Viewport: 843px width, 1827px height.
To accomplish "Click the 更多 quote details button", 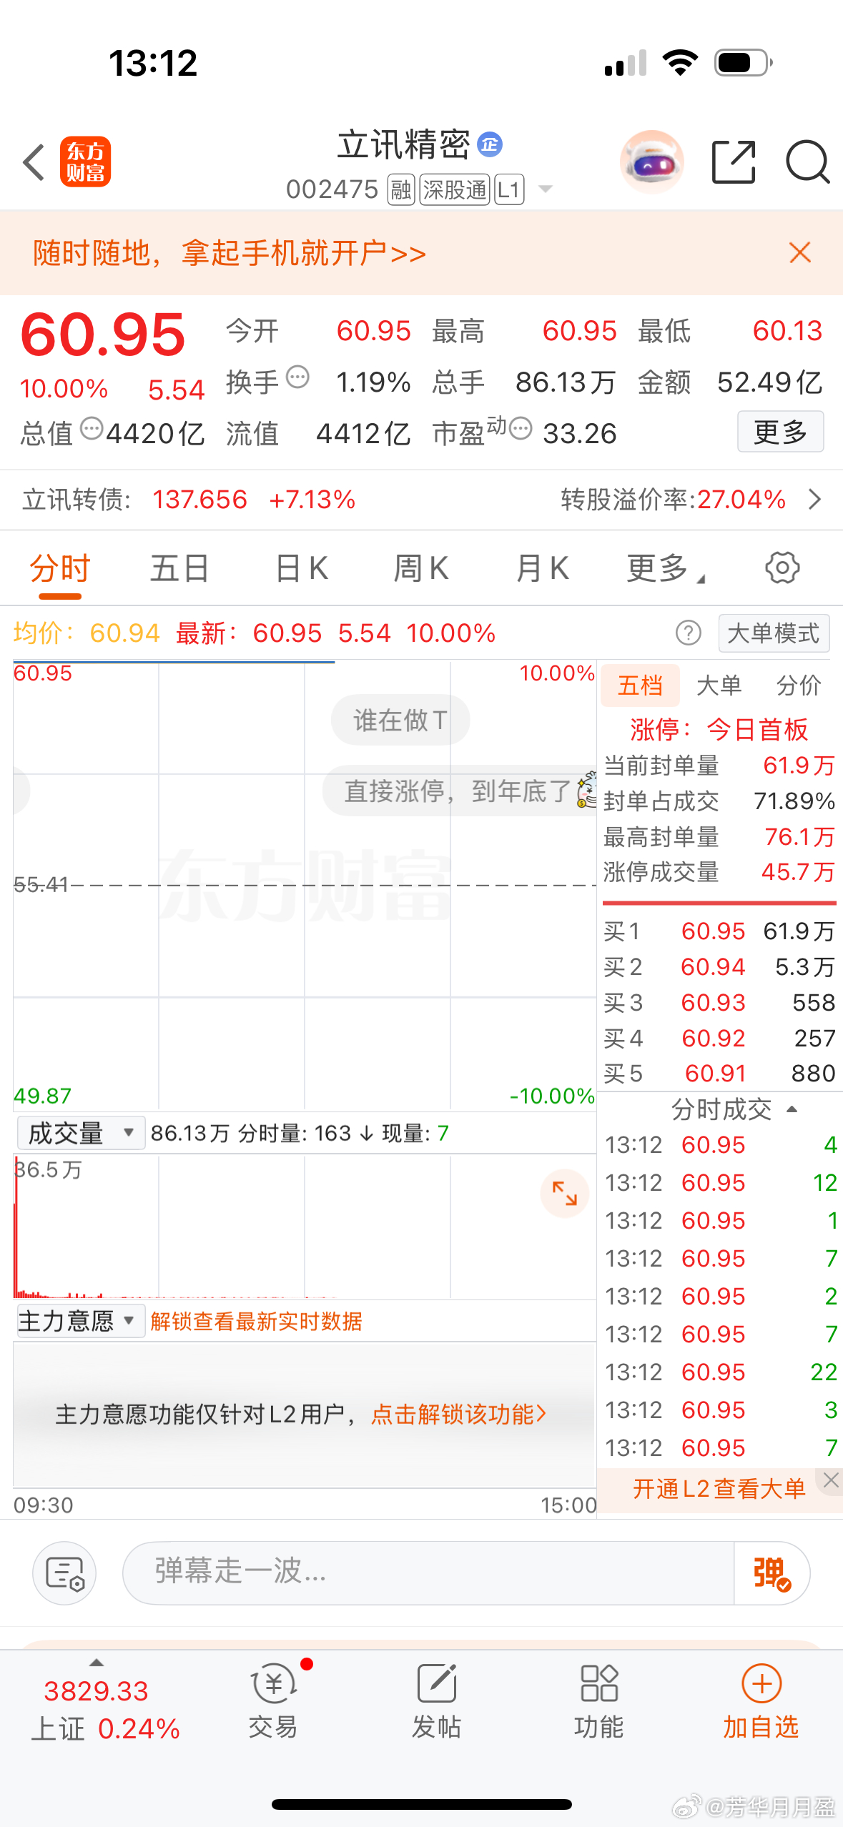I will (780, 432).
